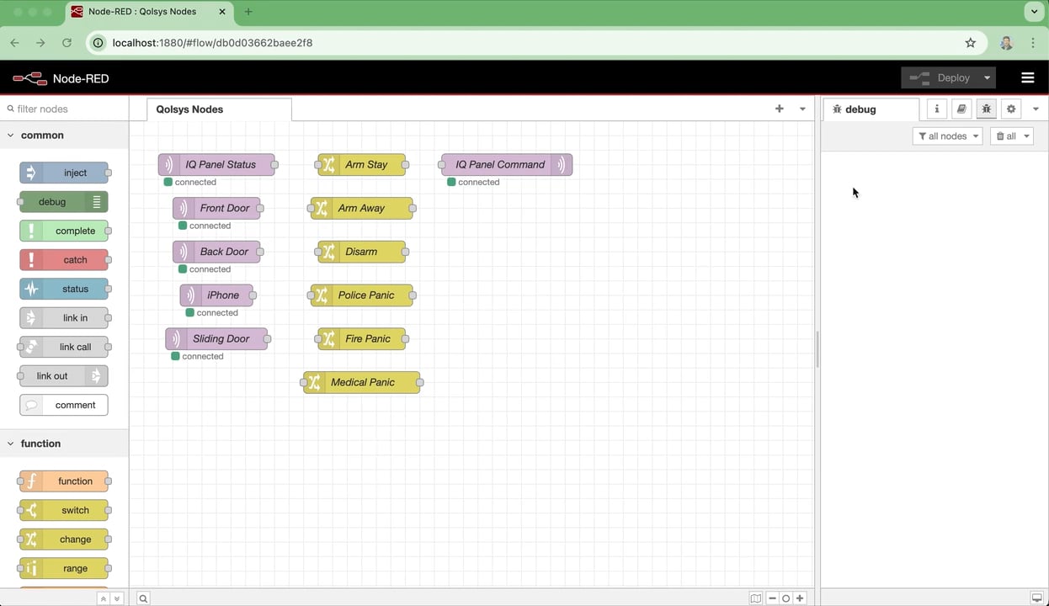Click the link in palette node
Viewport: 1049px width, 606px height.
tap(64, 318)
